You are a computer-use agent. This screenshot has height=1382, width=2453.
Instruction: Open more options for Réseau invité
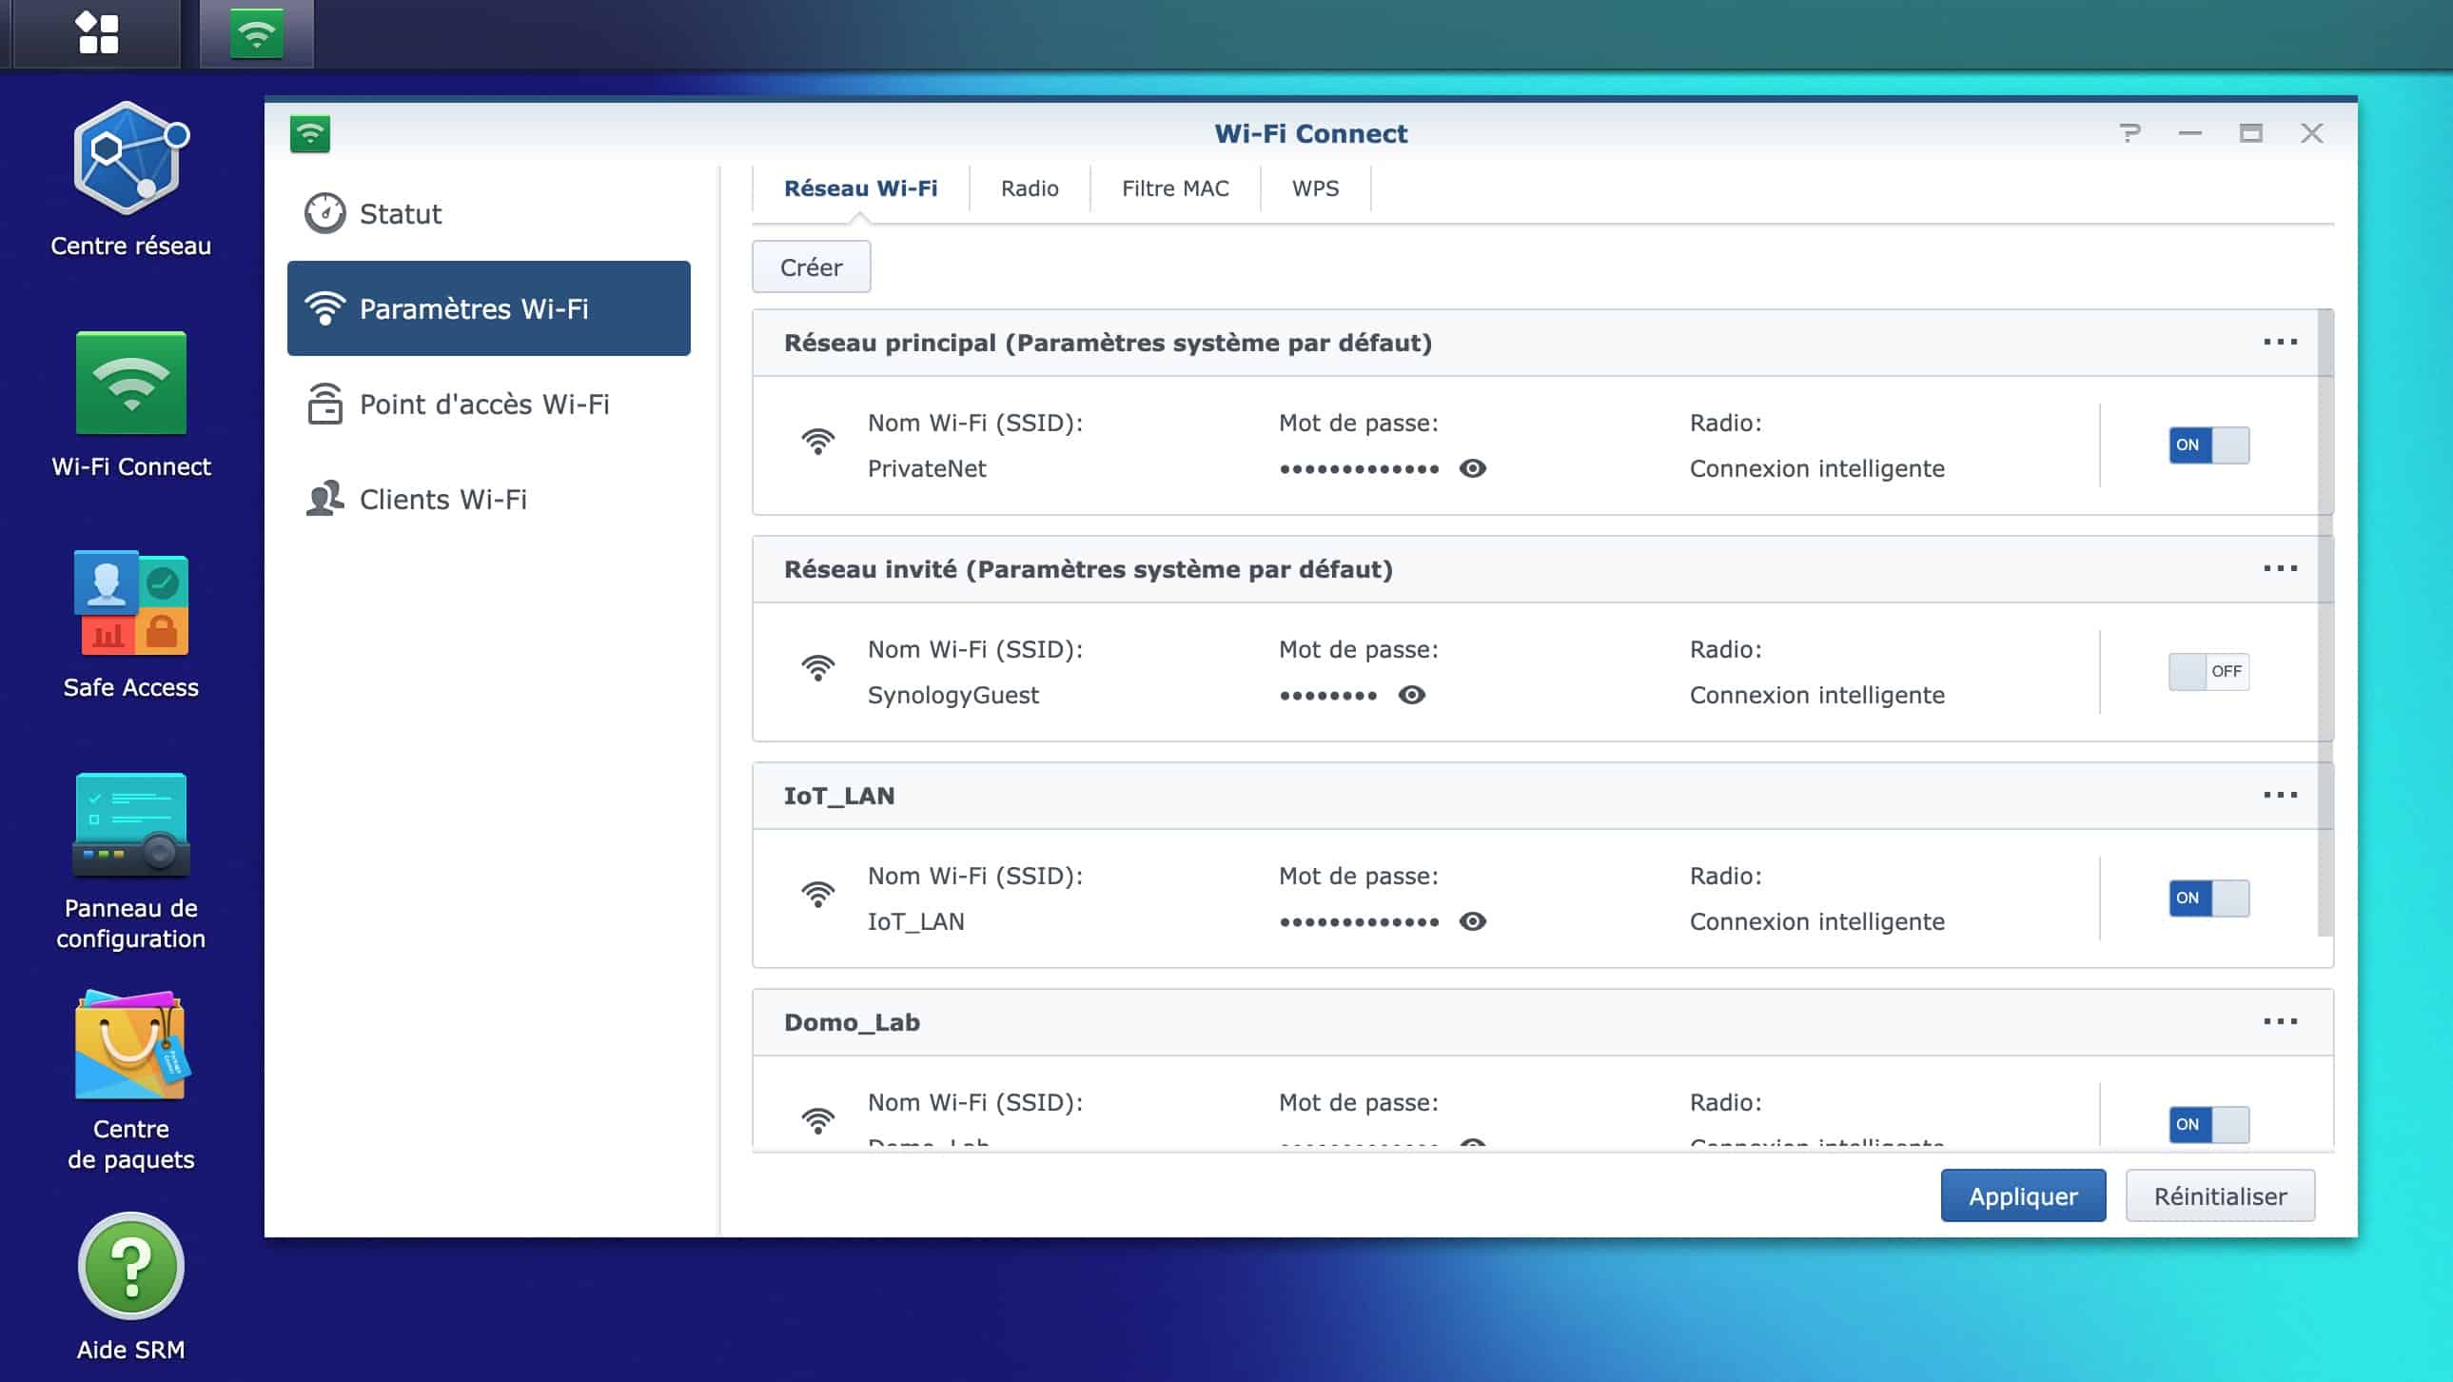tap(2280, 568)
